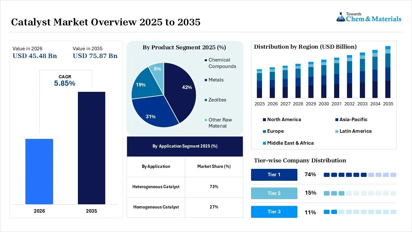The height and width of the screenshot is (232, 412).
Task: Click the Chemical Compounds legend swatch
Action: click(206, 60)
